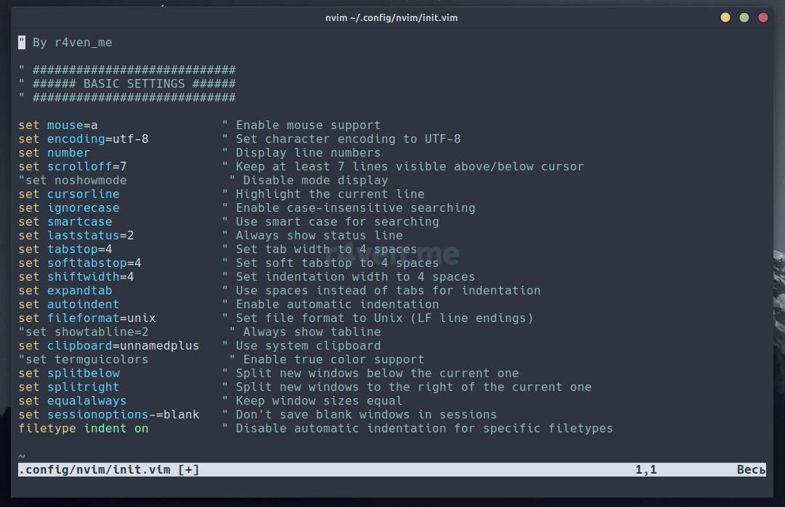785x507 pixels.
Task: Click on 'laststatus=2' setting
Action: pos(91,236)
